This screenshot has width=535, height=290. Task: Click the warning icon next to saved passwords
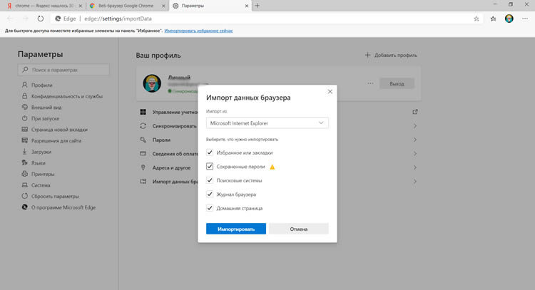pyautogui.click(x=272, y=167)
